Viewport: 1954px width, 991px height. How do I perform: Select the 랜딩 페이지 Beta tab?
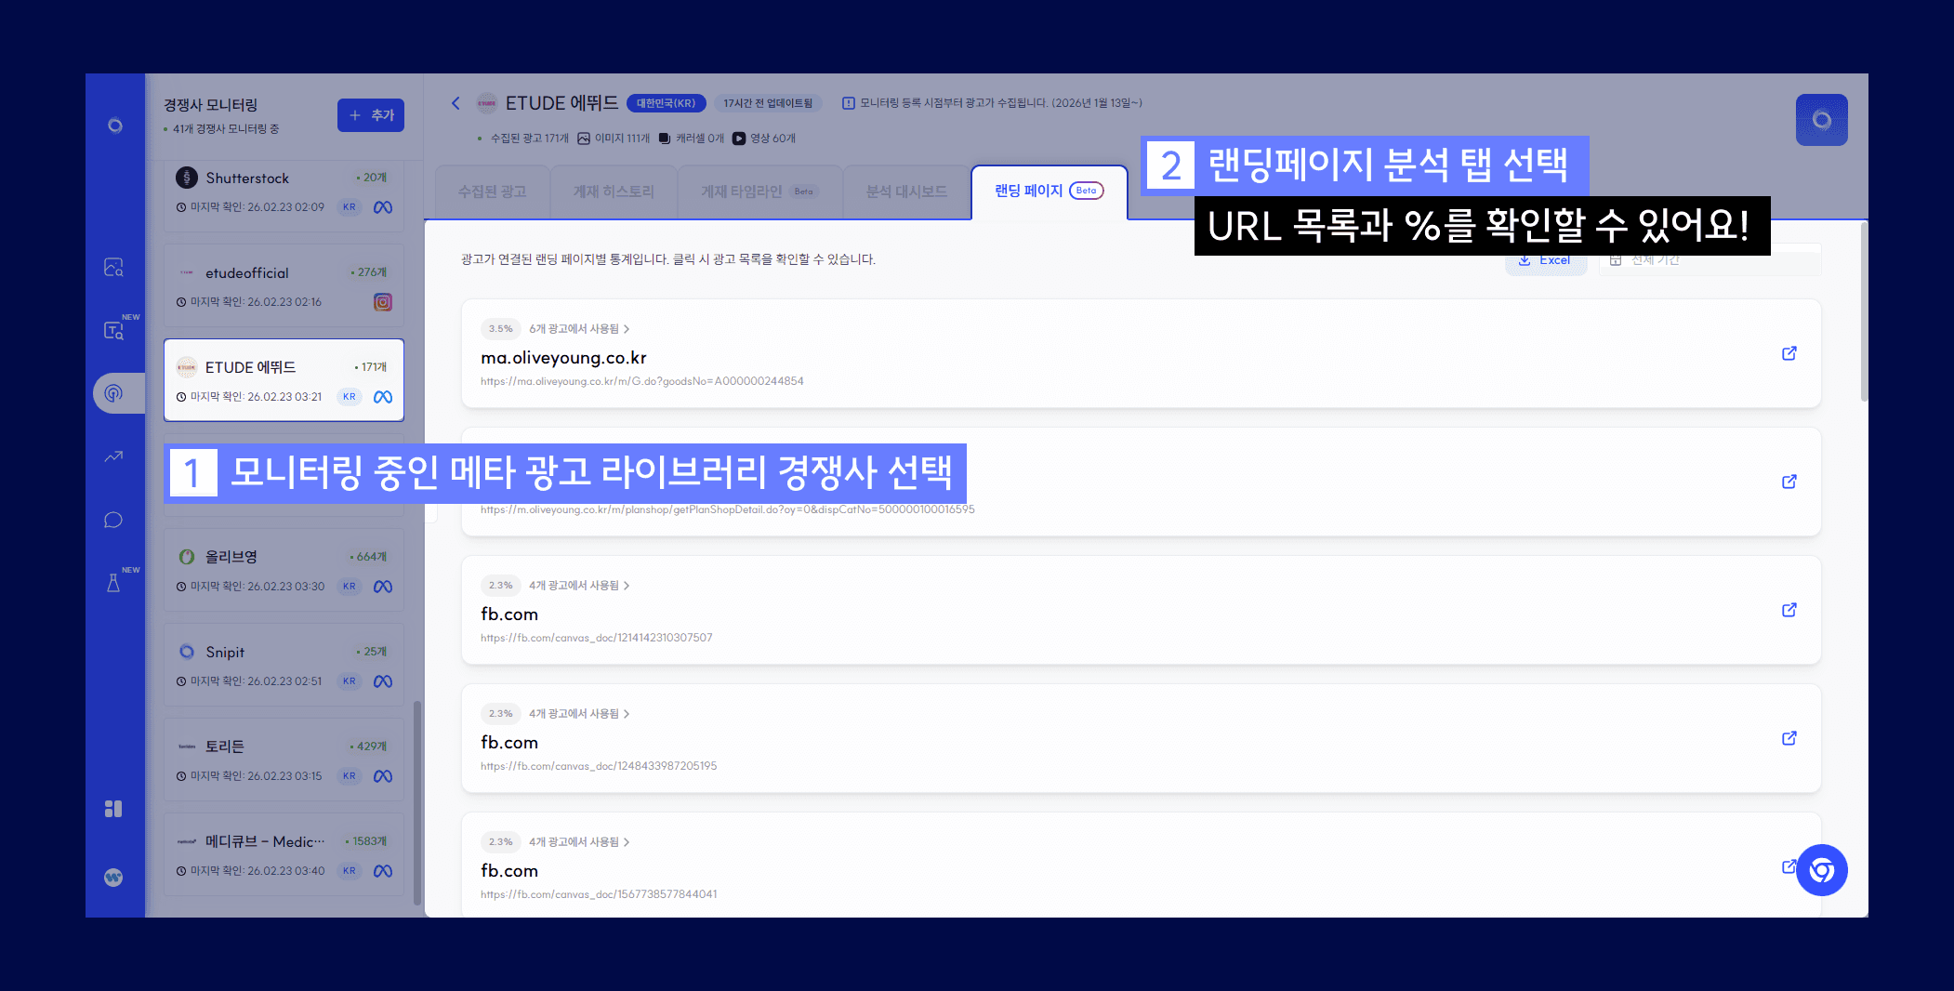tap(1049, 191)
